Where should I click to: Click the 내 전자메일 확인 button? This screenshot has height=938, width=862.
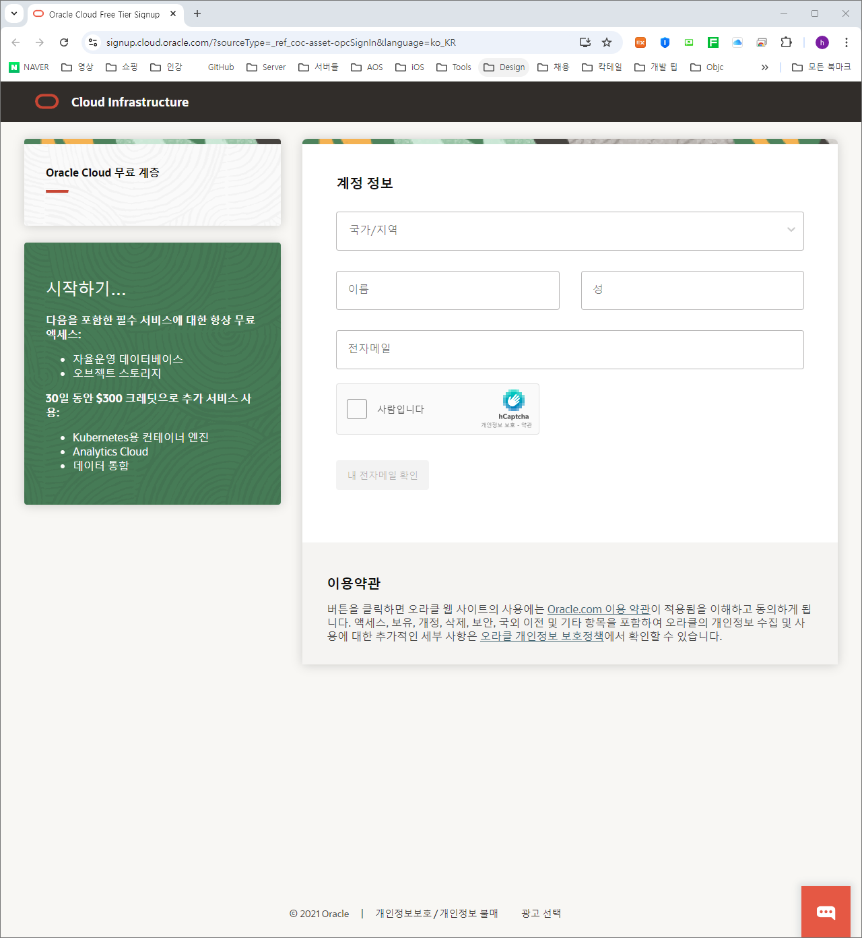383,475
